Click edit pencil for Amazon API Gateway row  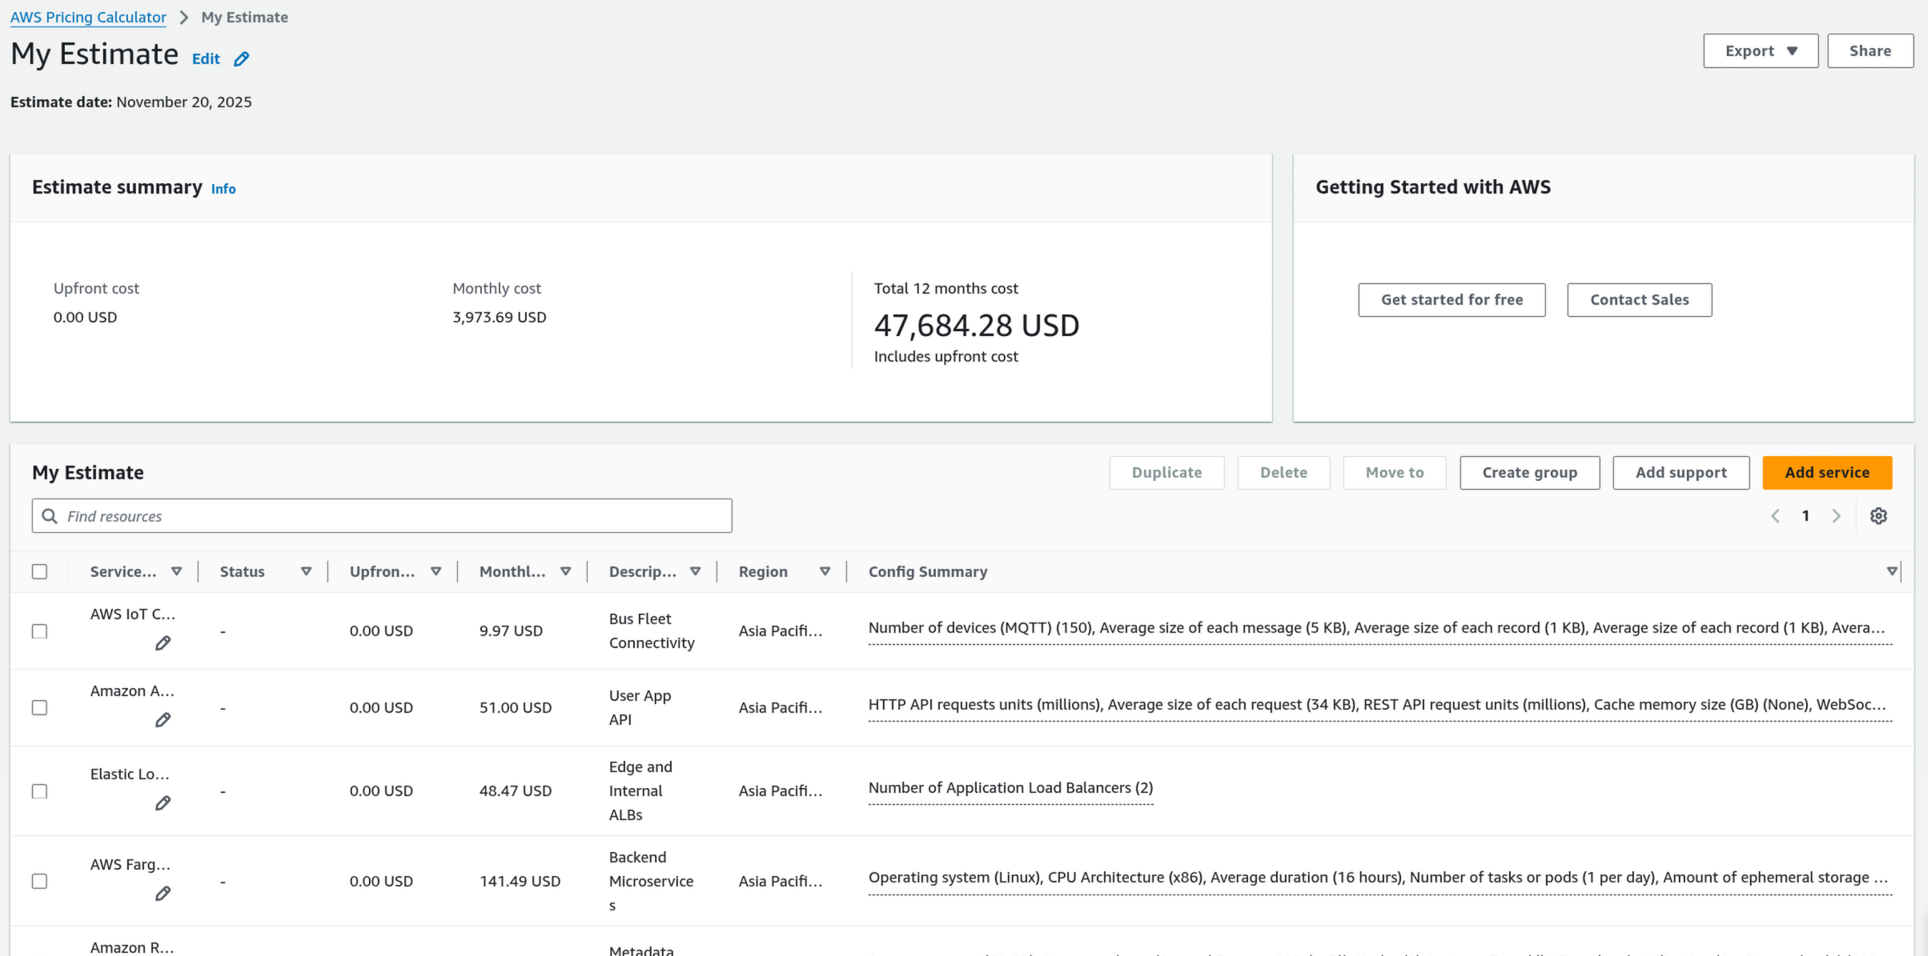(163, 720)
